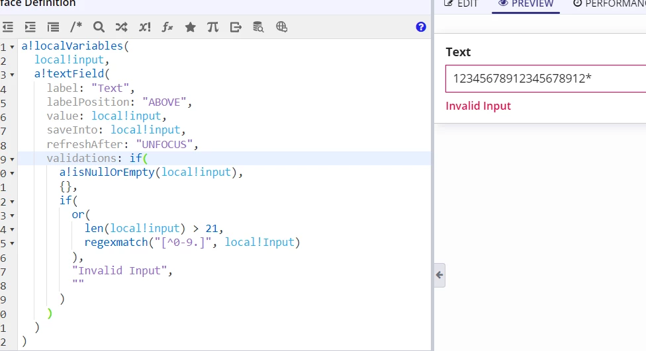Switch to the EDIT tab

(461, 4)
